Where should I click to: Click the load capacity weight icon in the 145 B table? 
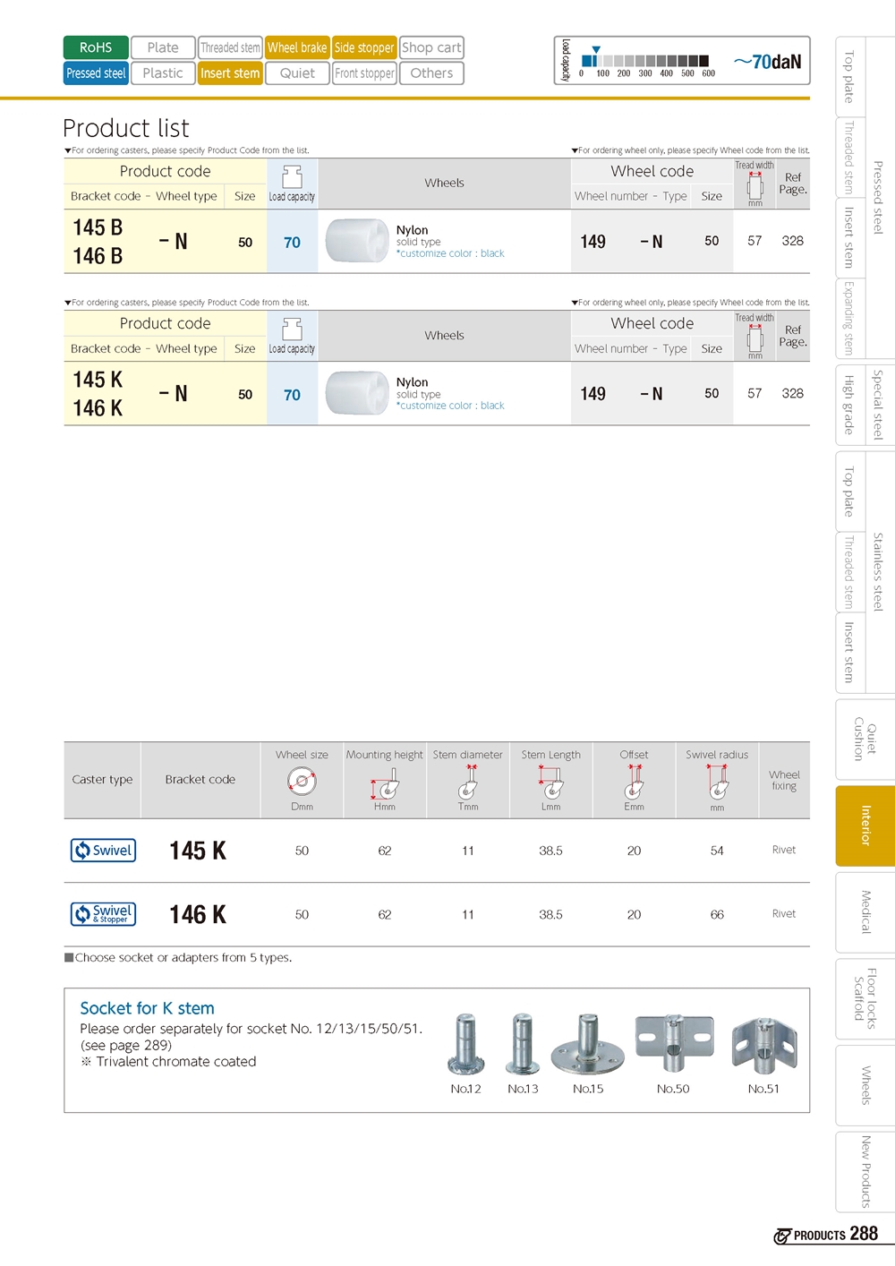point(292,176)
